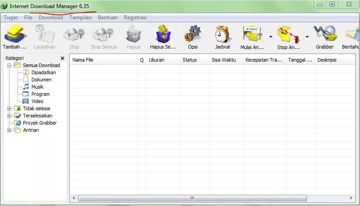
Task: Click the Beritahu teman toolbar icon
Action: tap(353, 35)
